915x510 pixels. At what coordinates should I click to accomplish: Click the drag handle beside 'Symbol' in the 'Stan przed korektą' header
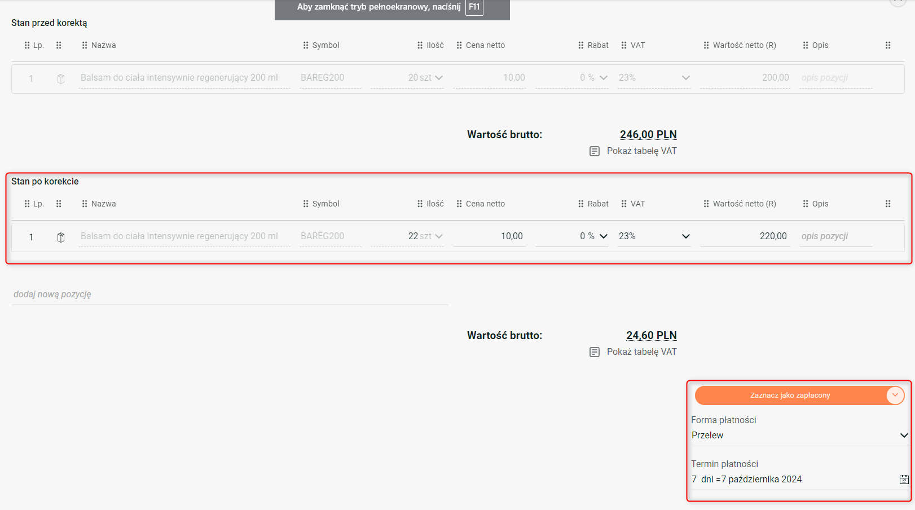[306, 45]
